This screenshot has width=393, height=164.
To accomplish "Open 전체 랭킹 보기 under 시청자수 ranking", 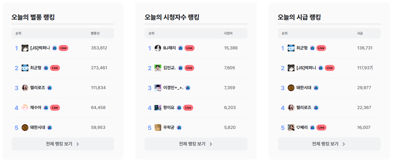I will tap(196, 144).
